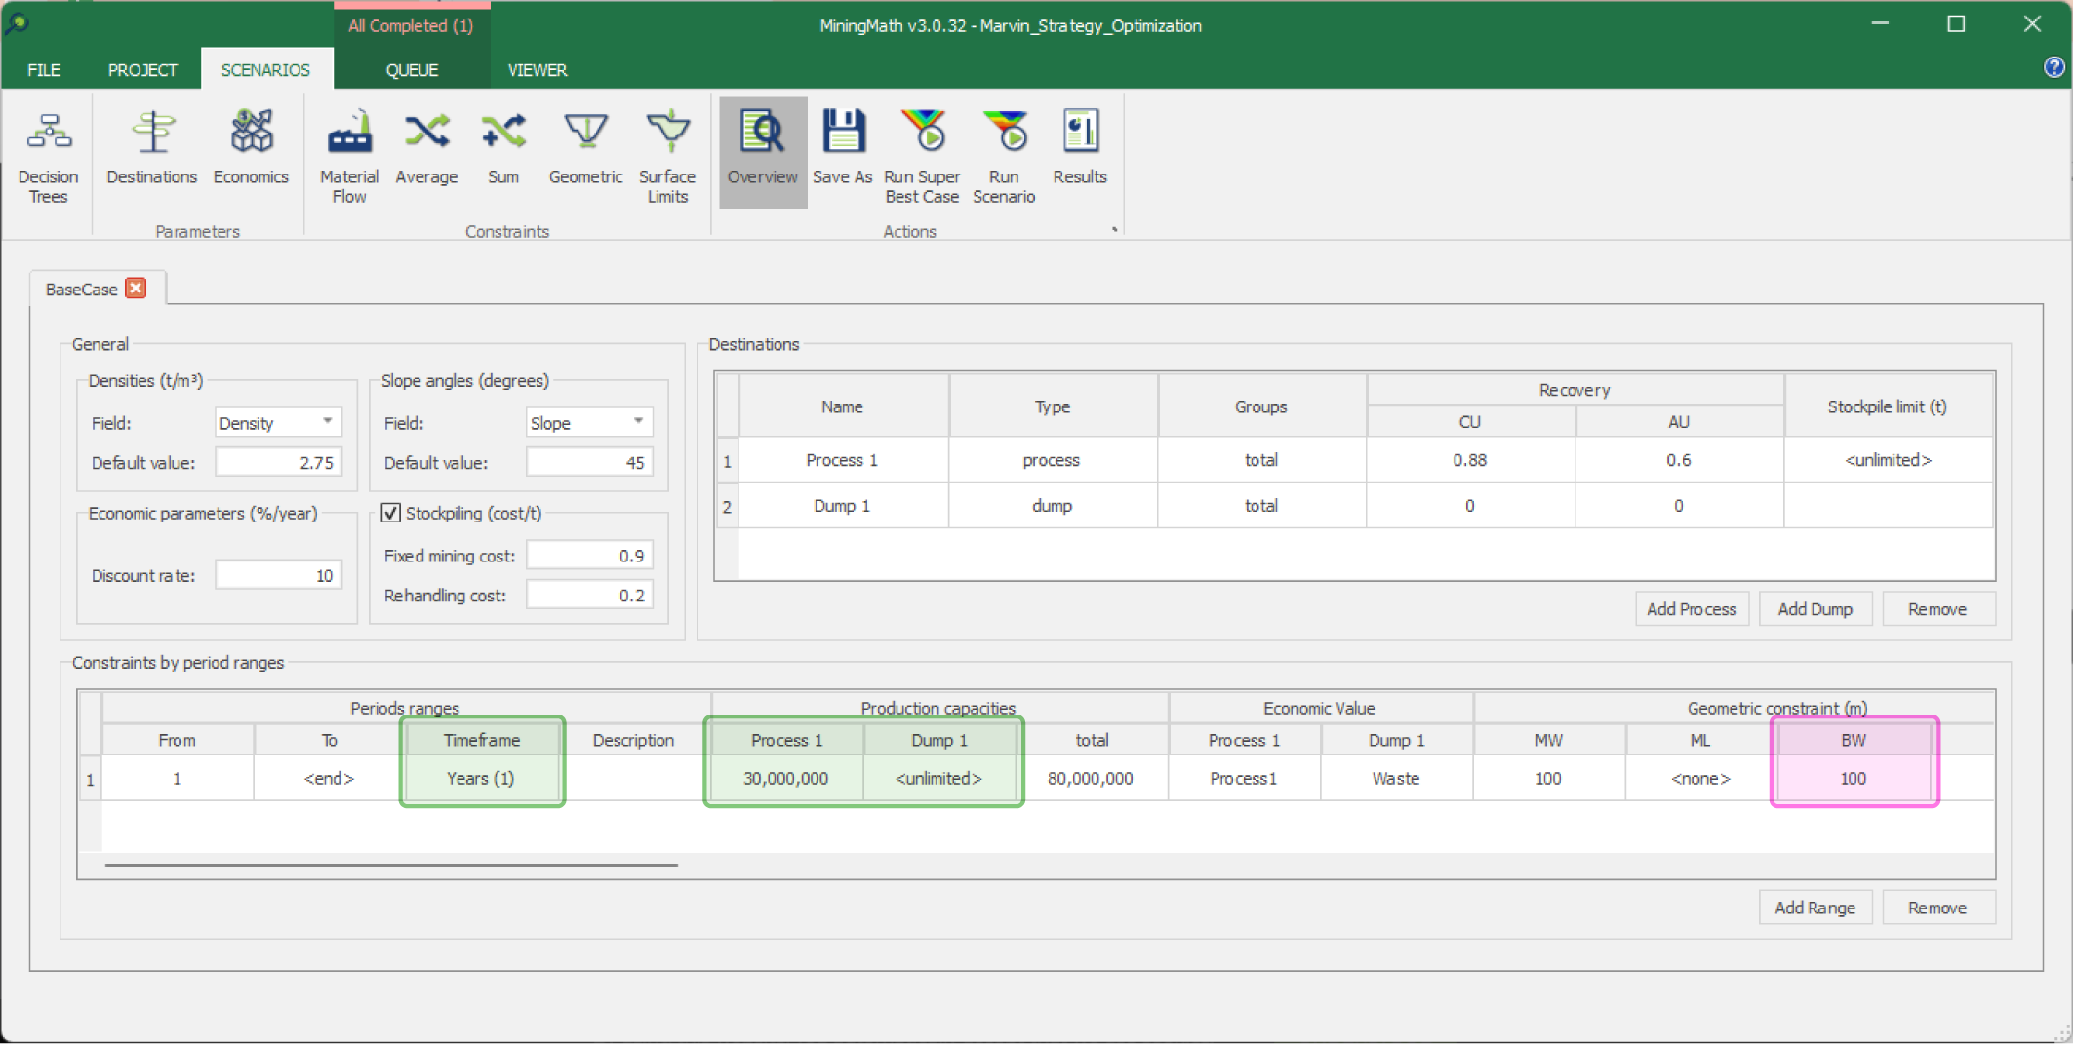Click the Run Scenario icon
Viewport: 2073px width, 1044px height.
[x=1004, y=156]
